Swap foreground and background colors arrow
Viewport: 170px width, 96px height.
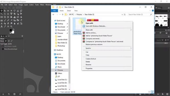14,29
